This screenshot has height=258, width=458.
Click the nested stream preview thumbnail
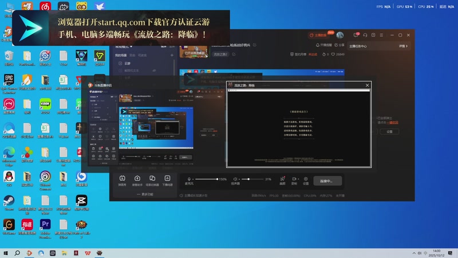pyautogui.click(x=156, y=128)
